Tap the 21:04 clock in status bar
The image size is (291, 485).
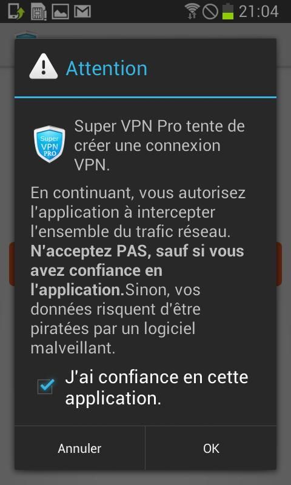[258, 12]
